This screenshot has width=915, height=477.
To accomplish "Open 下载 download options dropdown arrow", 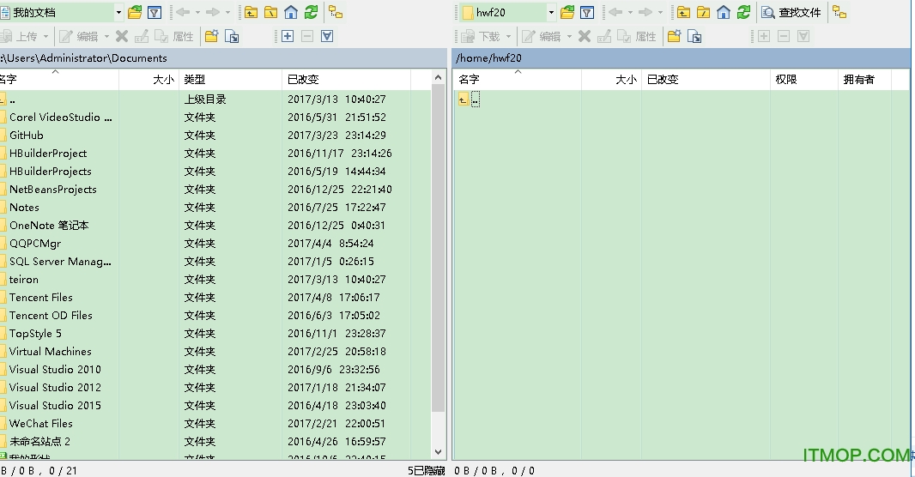I will [x=508, y=36].
